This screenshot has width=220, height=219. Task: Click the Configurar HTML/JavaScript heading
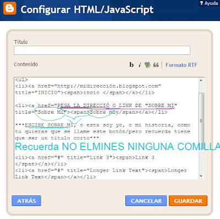[87, 9]
